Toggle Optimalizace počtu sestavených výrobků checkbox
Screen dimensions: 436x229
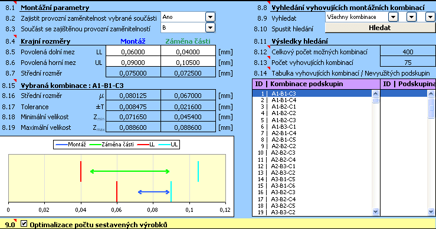24,224
